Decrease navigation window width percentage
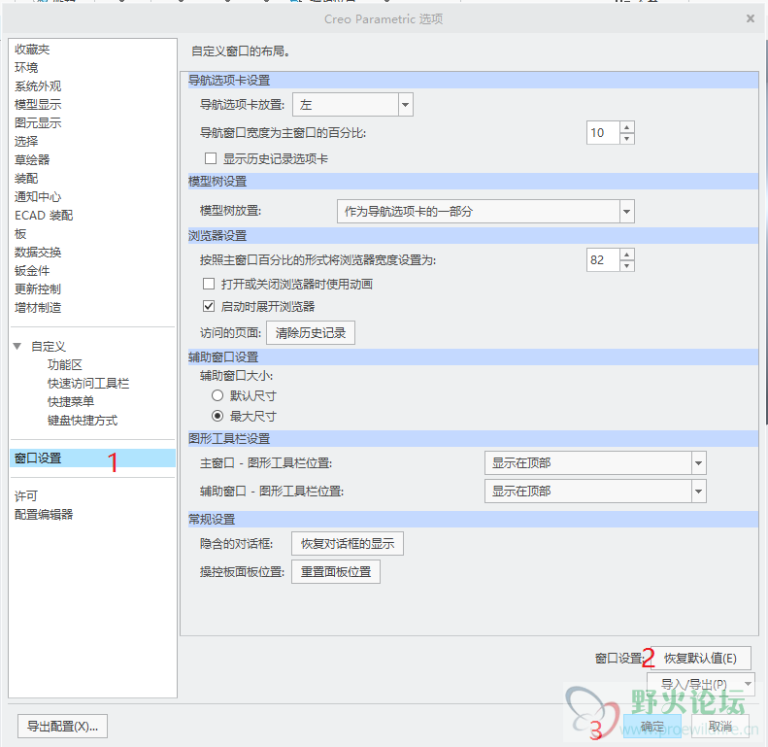 coord(627,139)
